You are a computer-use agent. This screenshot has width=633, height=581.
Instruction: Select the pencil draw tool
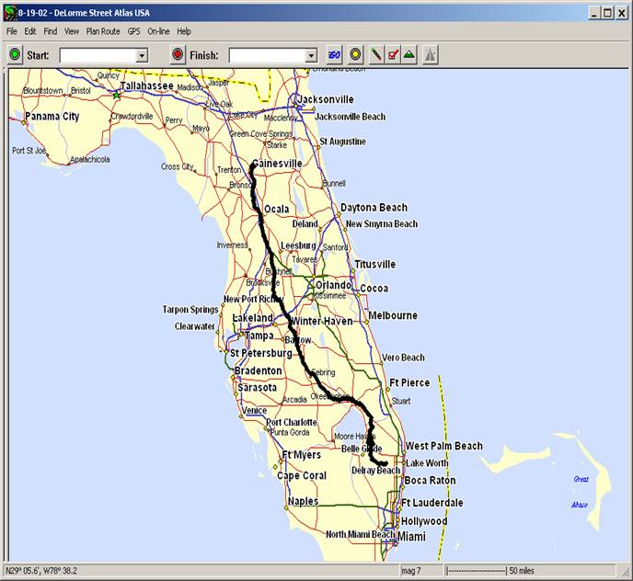[x=376, y=55]
